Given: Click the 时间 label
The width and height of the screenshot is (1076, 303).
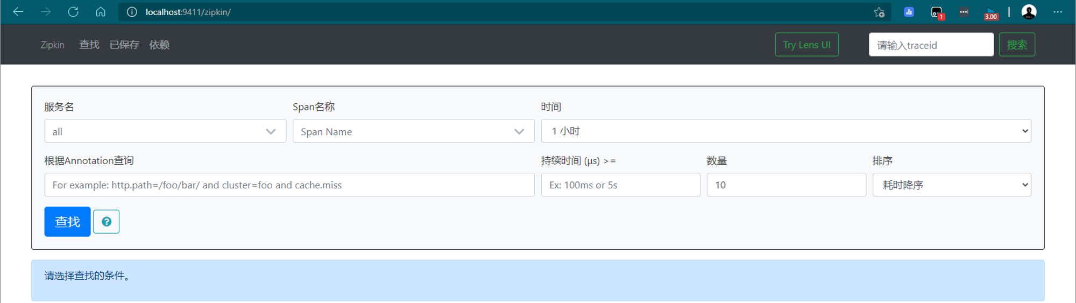Looking at the screenshot, I should click(551, 107).
